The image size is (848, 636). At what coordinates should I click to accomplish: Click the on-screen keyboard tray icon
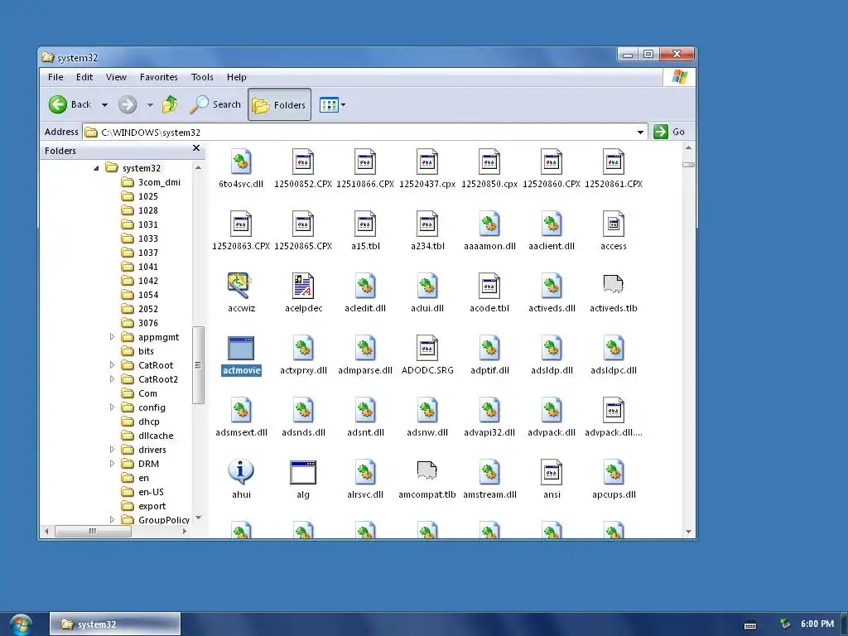pos(749,624)
